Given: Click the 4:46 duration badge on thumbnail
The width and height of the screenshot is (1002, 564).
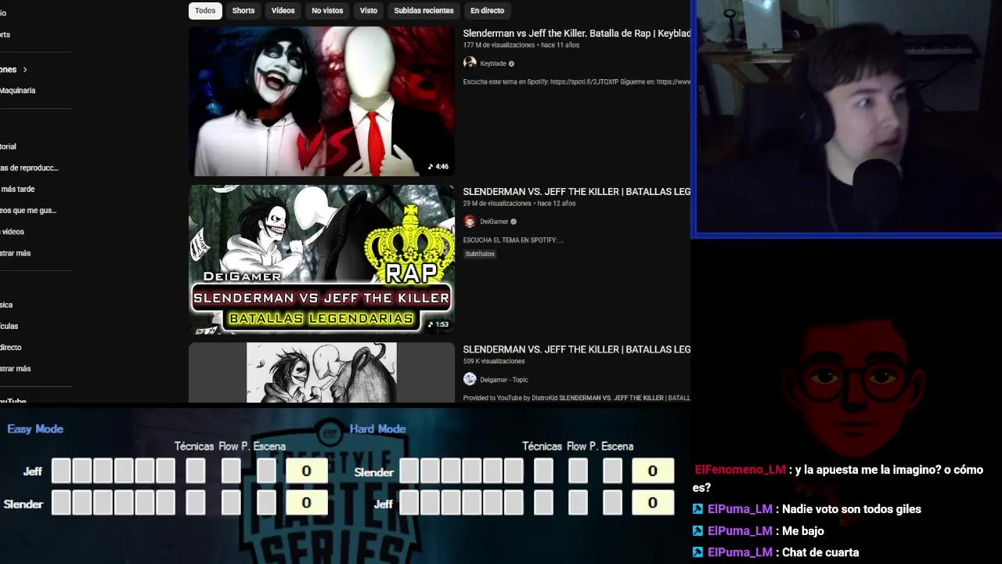Looking at the screenshot, I should pos(438,167).
